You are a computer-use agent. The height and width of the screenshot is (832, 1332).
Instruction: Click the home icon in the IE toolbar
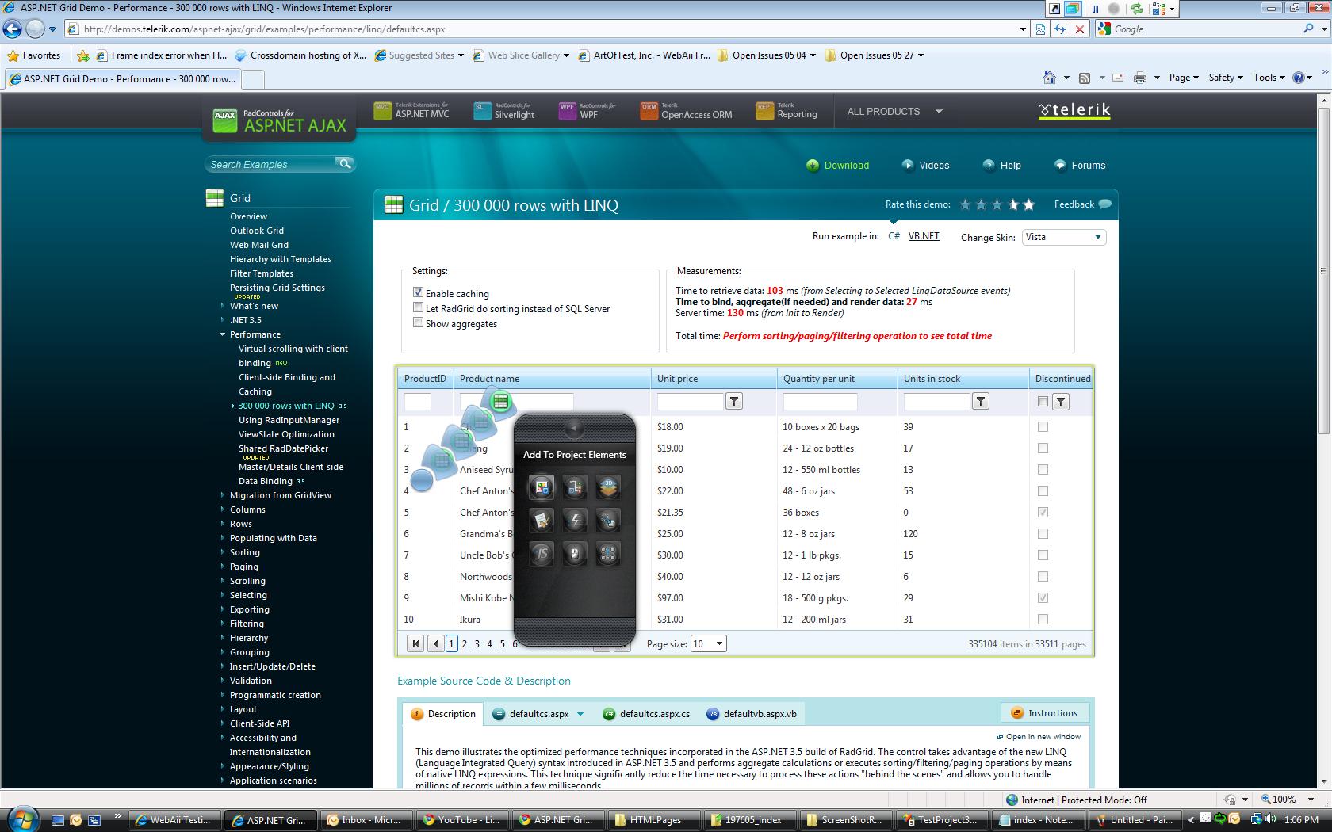point(1050,78)
